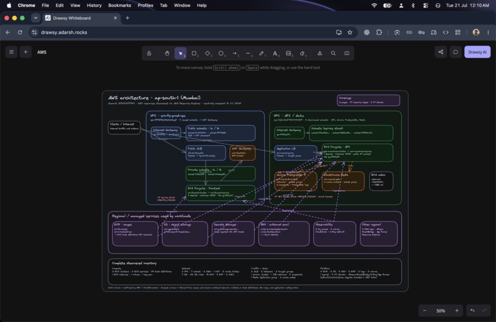This screenshot has height=322, width=496.
Task: Close the Drawsy Whiteboard tab
Action: (115, 18)
